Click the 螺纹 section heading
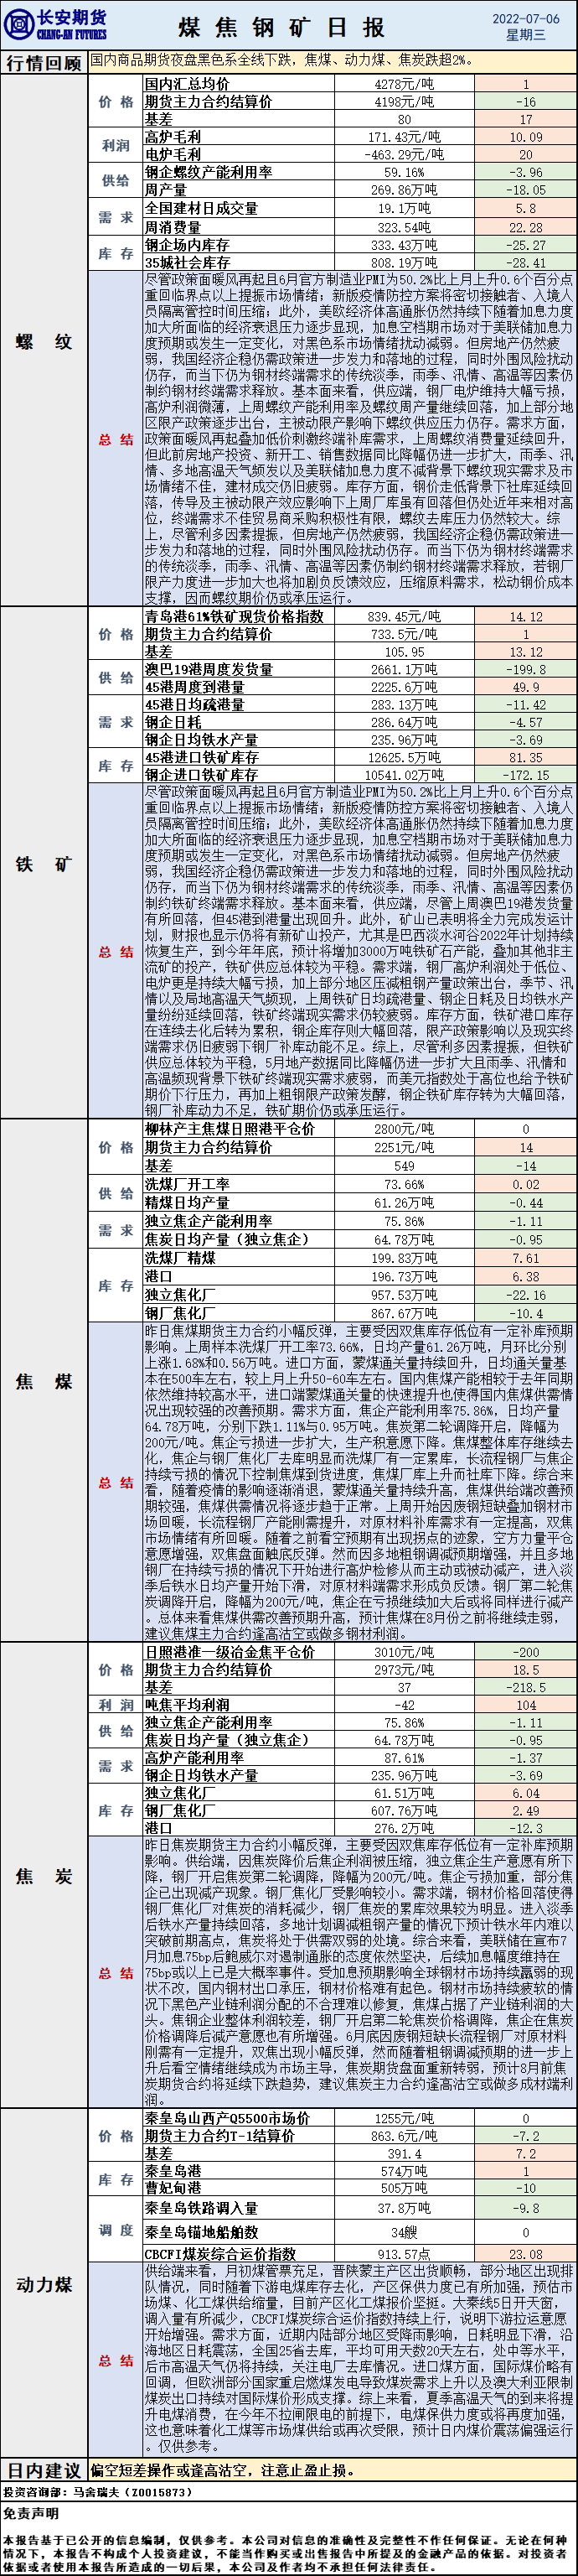 tap(44, 342)
